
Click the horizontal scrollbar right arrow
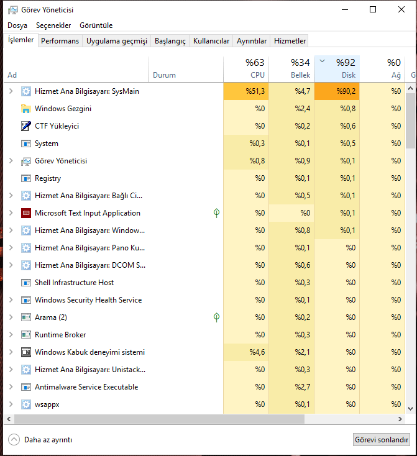(400, 419)
